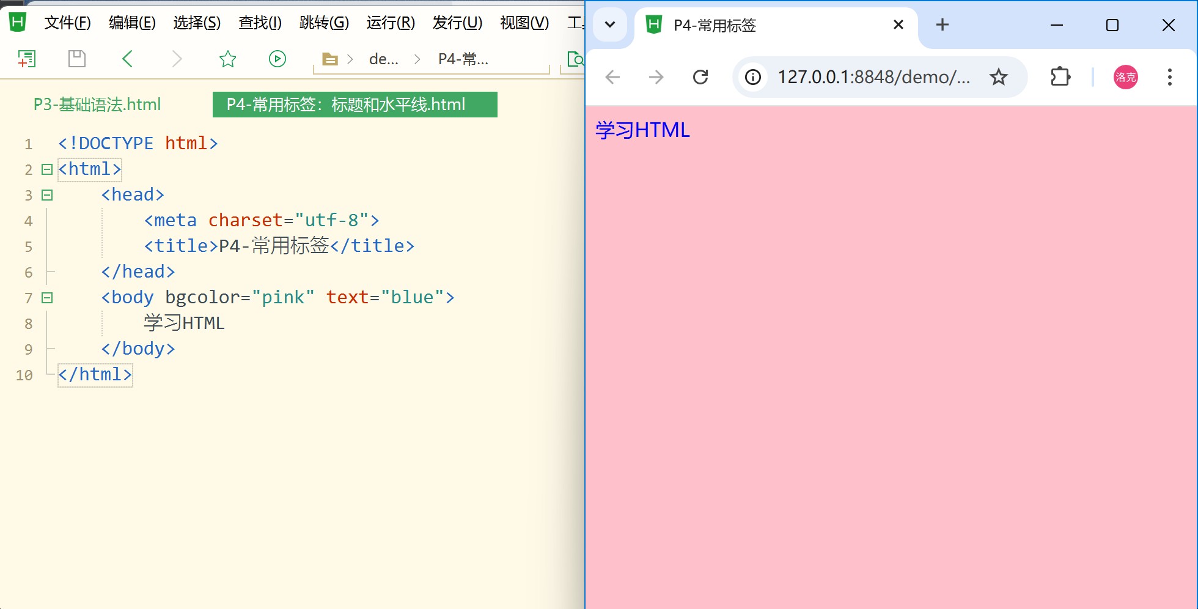Open the browser tab search dropdown arrow
Image resolution: width=1198 pixels, height=609 pixels.
click(610, 25)
